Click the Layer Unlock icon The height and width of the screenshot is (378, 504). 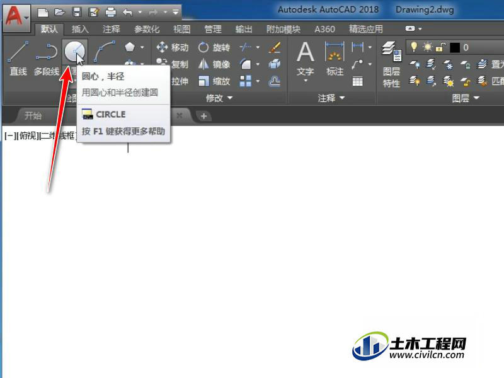coord(465,81)
